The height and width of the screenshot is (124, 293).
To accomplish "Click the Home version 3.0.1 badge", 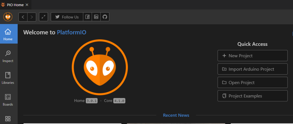I will tap(92, 101).
